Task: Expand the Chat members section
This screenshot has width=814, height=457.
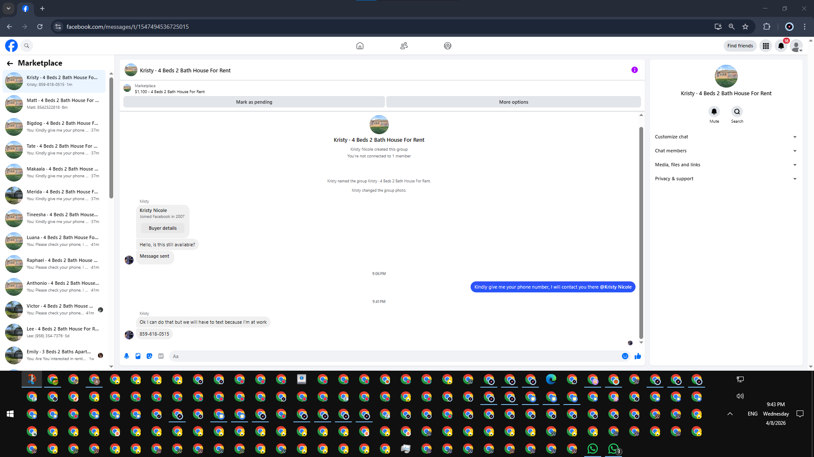Action: 725,151
